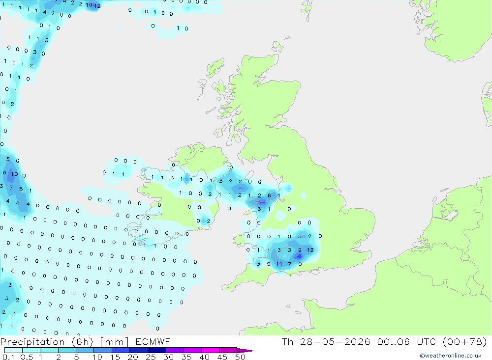This screenshot has width=492, height=360.
Task: Click the 'ECMWF' model label
Action: tap(153, 341)
